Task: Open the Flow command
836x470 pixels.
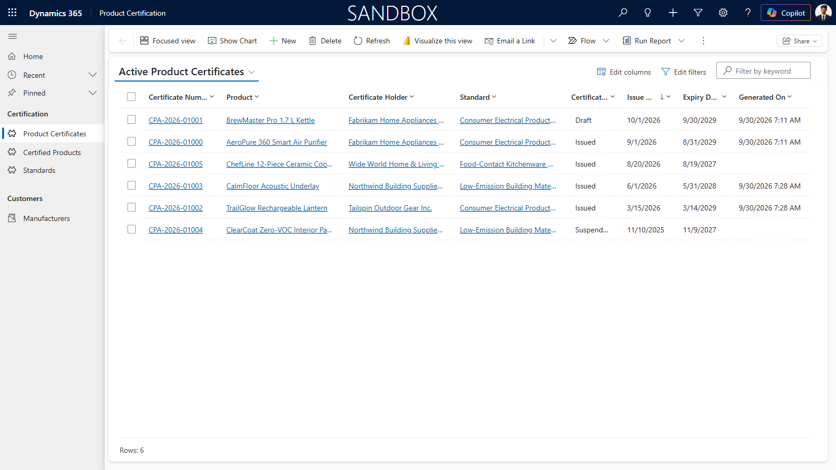Action: [x=582, y=41]
